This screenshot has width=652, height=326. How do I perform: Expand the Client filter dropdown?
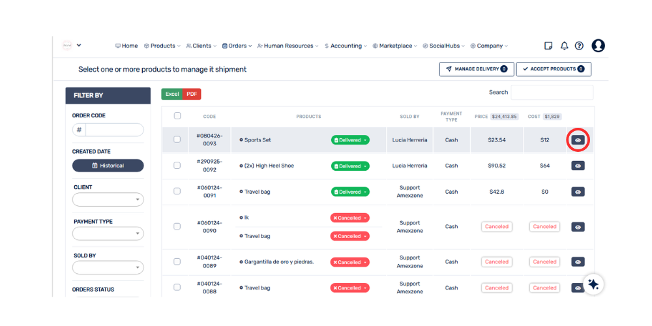pyautogui.click(x=108, y=200)
